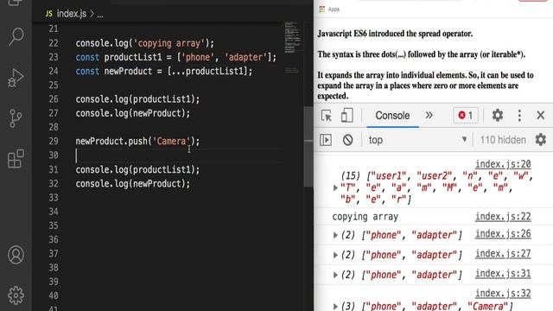Clear the console output
553x311 pixels.
347,140
